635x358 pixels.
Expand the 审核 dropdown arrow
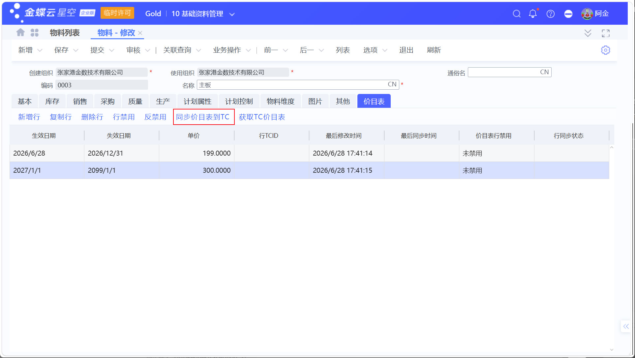pyautogui.click(x=148, y=50)
